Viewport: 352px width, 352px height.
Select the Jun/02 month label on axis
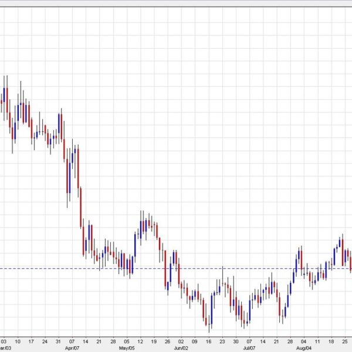point(181,347)
